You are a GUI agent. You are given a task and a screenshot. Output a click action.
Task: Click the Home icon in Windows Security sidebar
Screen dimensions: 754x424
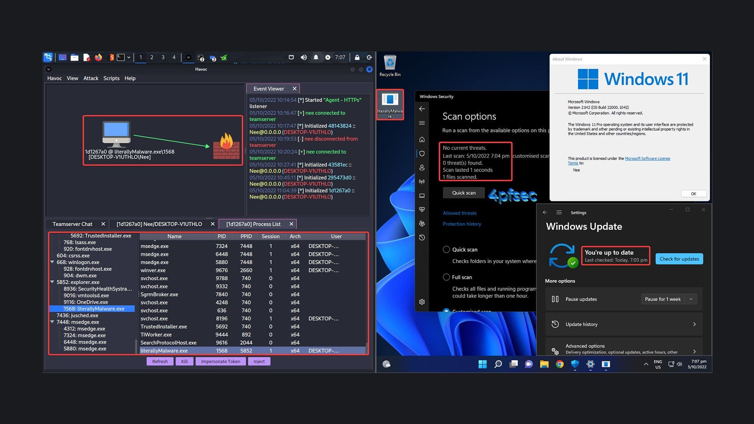[x=422, y=139]
